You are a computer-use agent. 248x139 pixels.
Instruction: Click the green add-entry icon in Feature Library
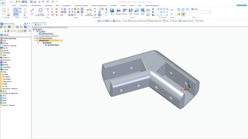point(5,31)
